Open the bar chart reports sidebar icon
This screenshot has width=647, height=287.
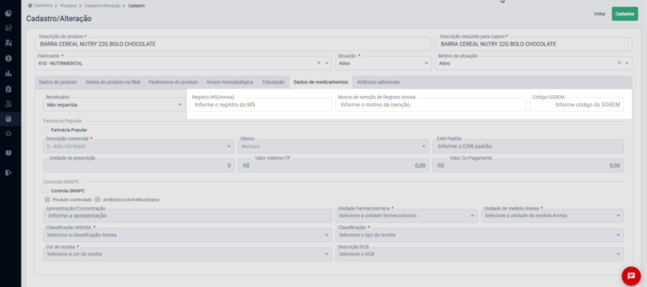pyautogui.click(x=9, y=73)
